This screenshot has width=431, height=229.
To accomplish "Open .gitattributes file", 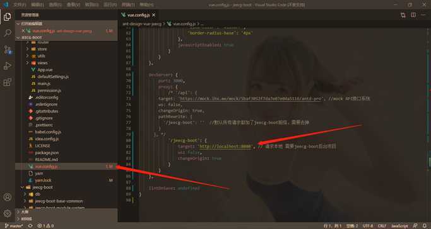I will 47,111.
